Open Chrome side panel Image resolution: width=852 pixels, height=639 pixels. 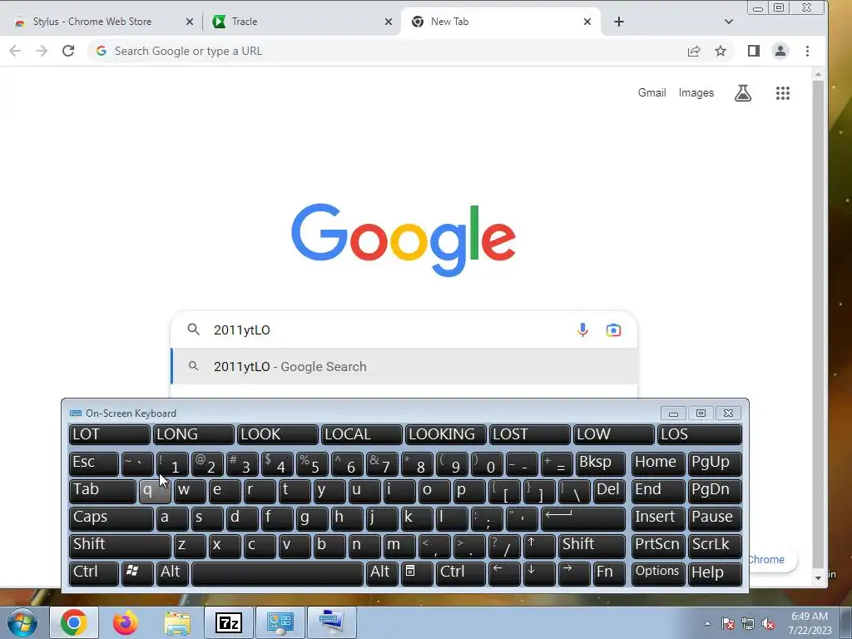[x=753, y=51]
